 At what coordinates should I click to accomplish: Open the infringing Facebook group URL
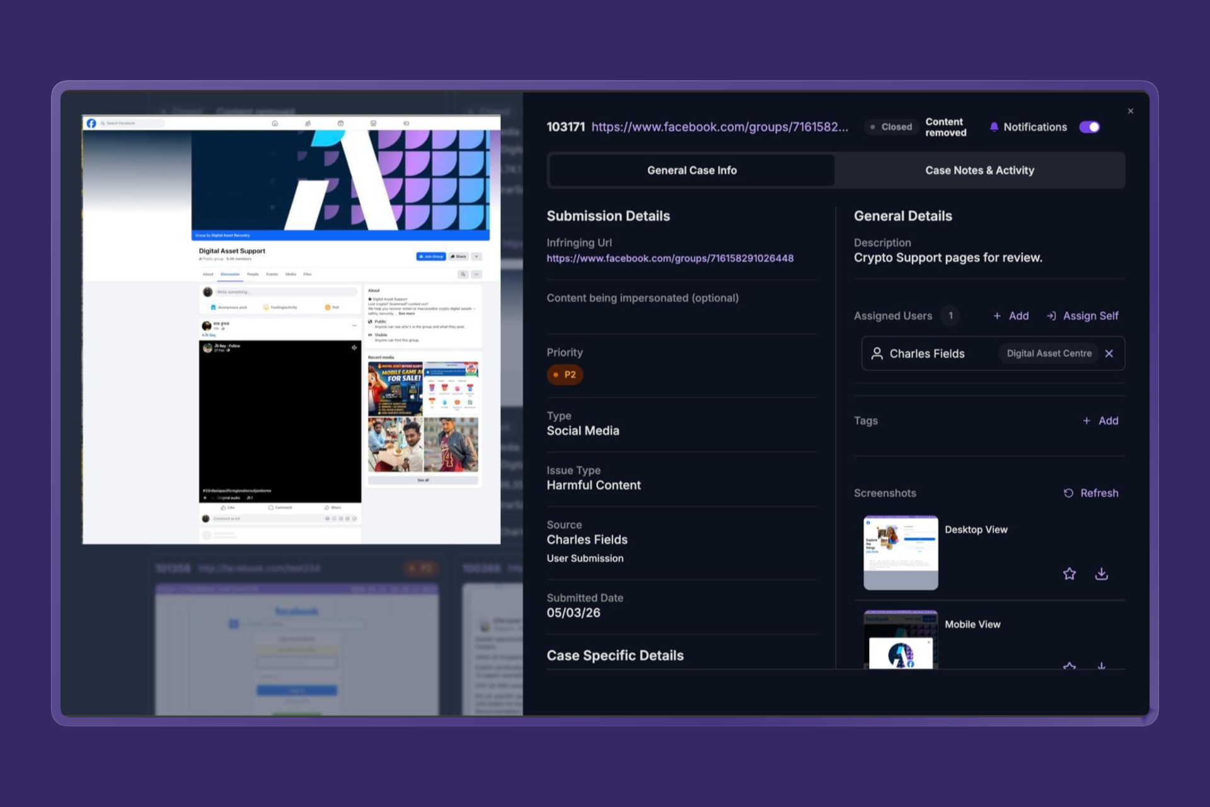point(670,258)
